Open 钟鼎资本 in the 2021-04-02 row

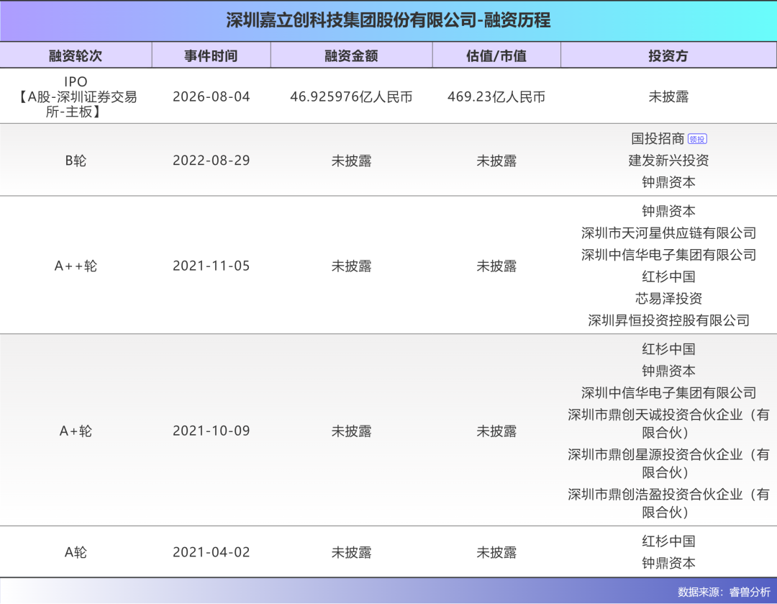coord(668,563)
